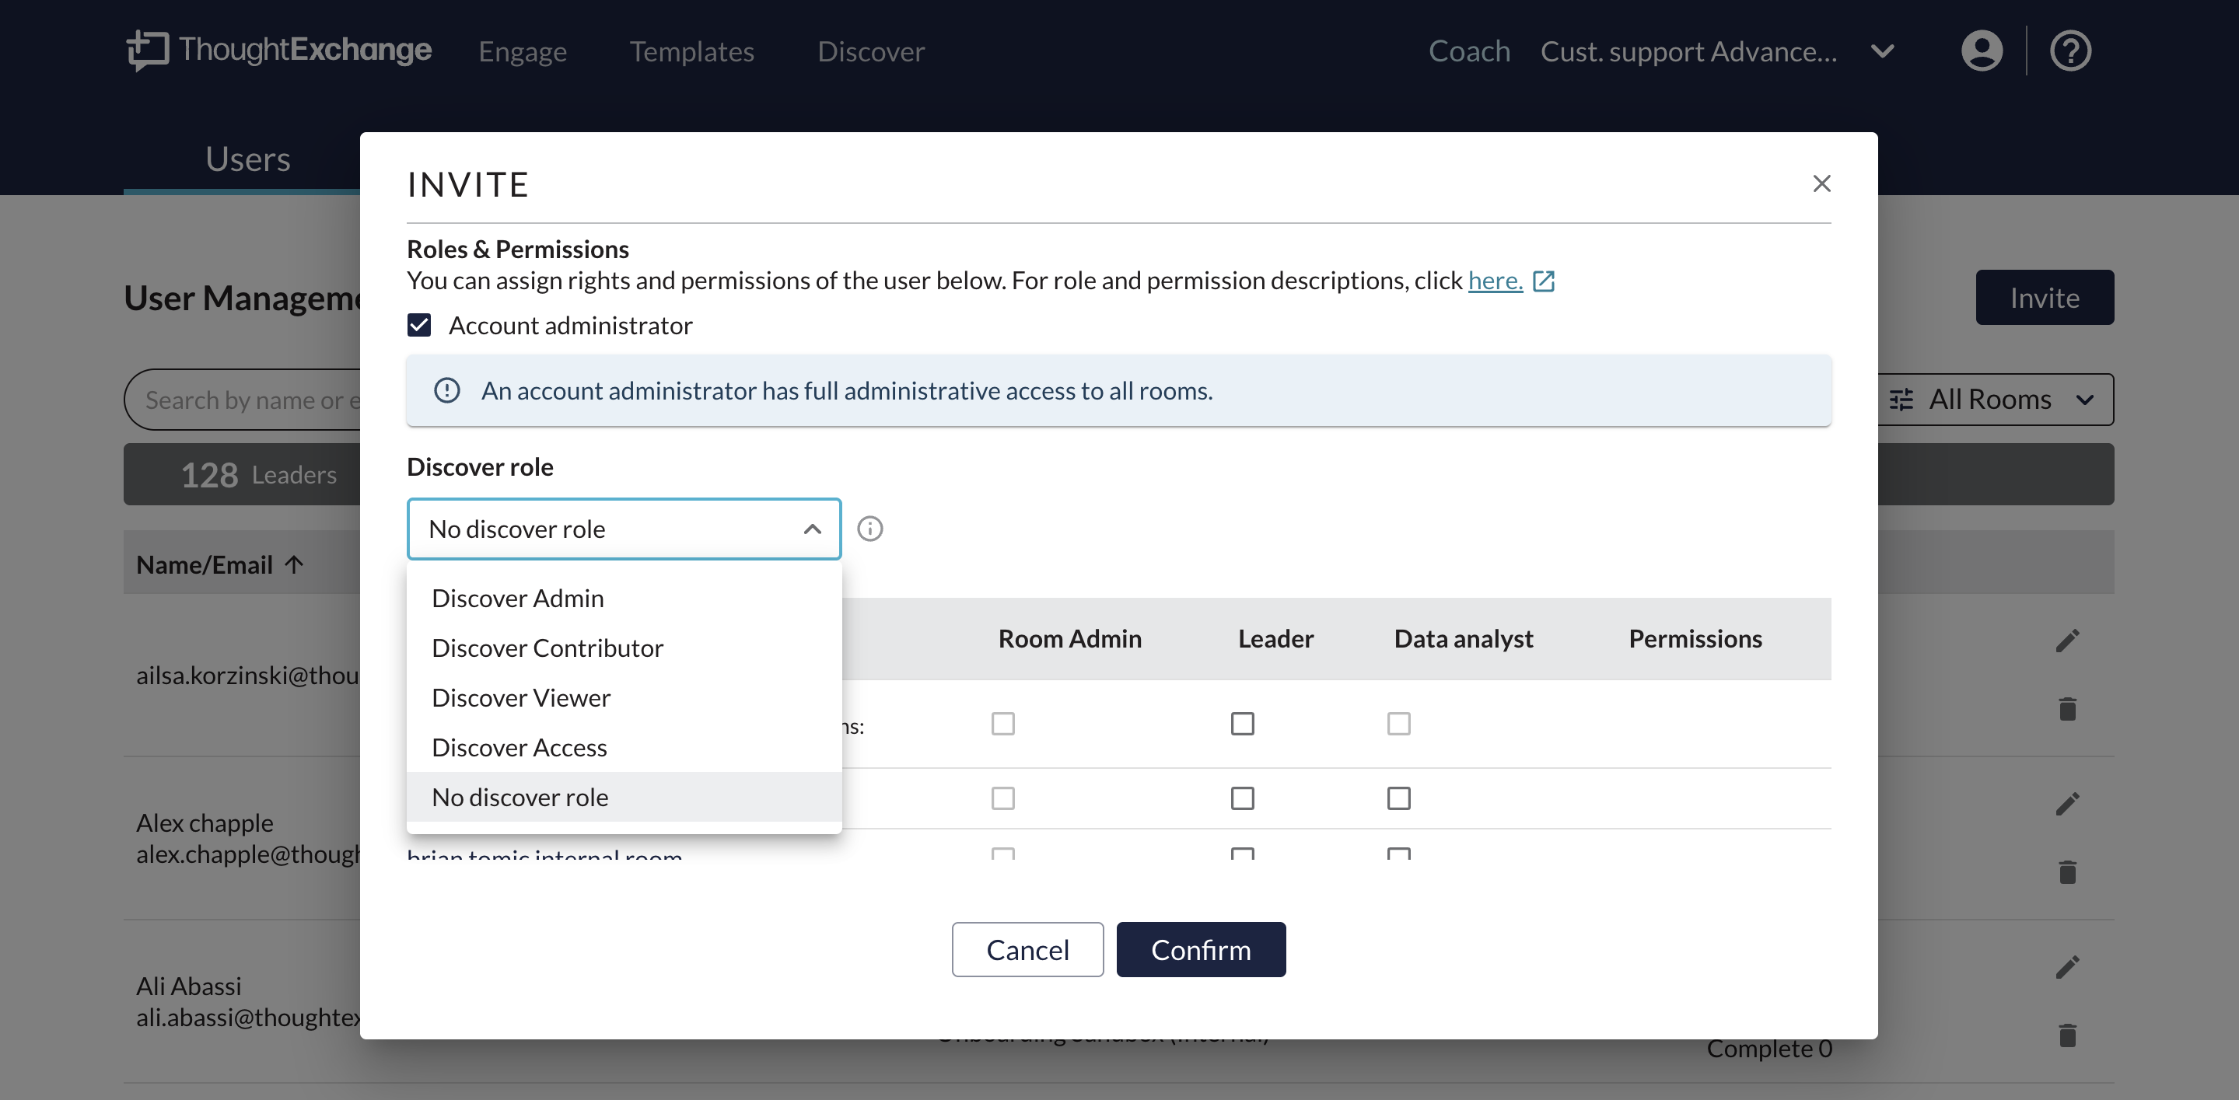Click the sort arrow beside Name/Email header
Image resolution: width=2239 pixels, height=1100 pixels.
coord(295,564)
